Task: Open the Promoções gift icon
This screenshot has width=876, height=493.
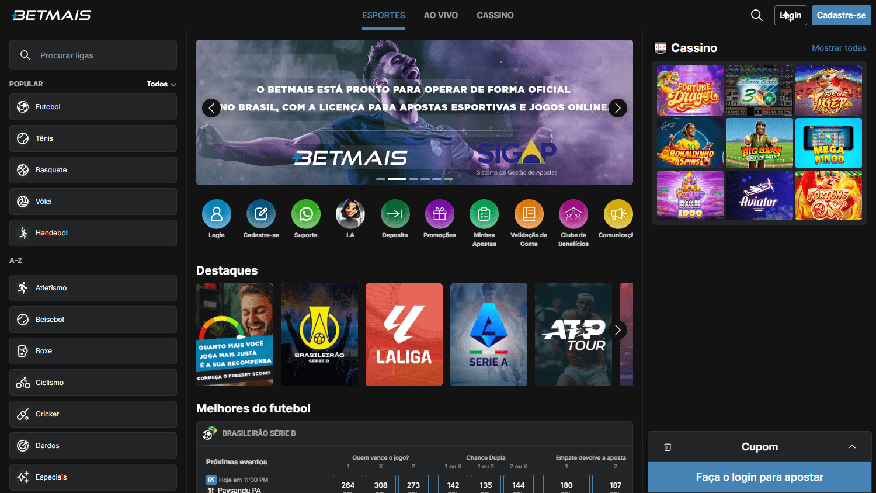Action: pyautogui.click(x=440, y=214)
